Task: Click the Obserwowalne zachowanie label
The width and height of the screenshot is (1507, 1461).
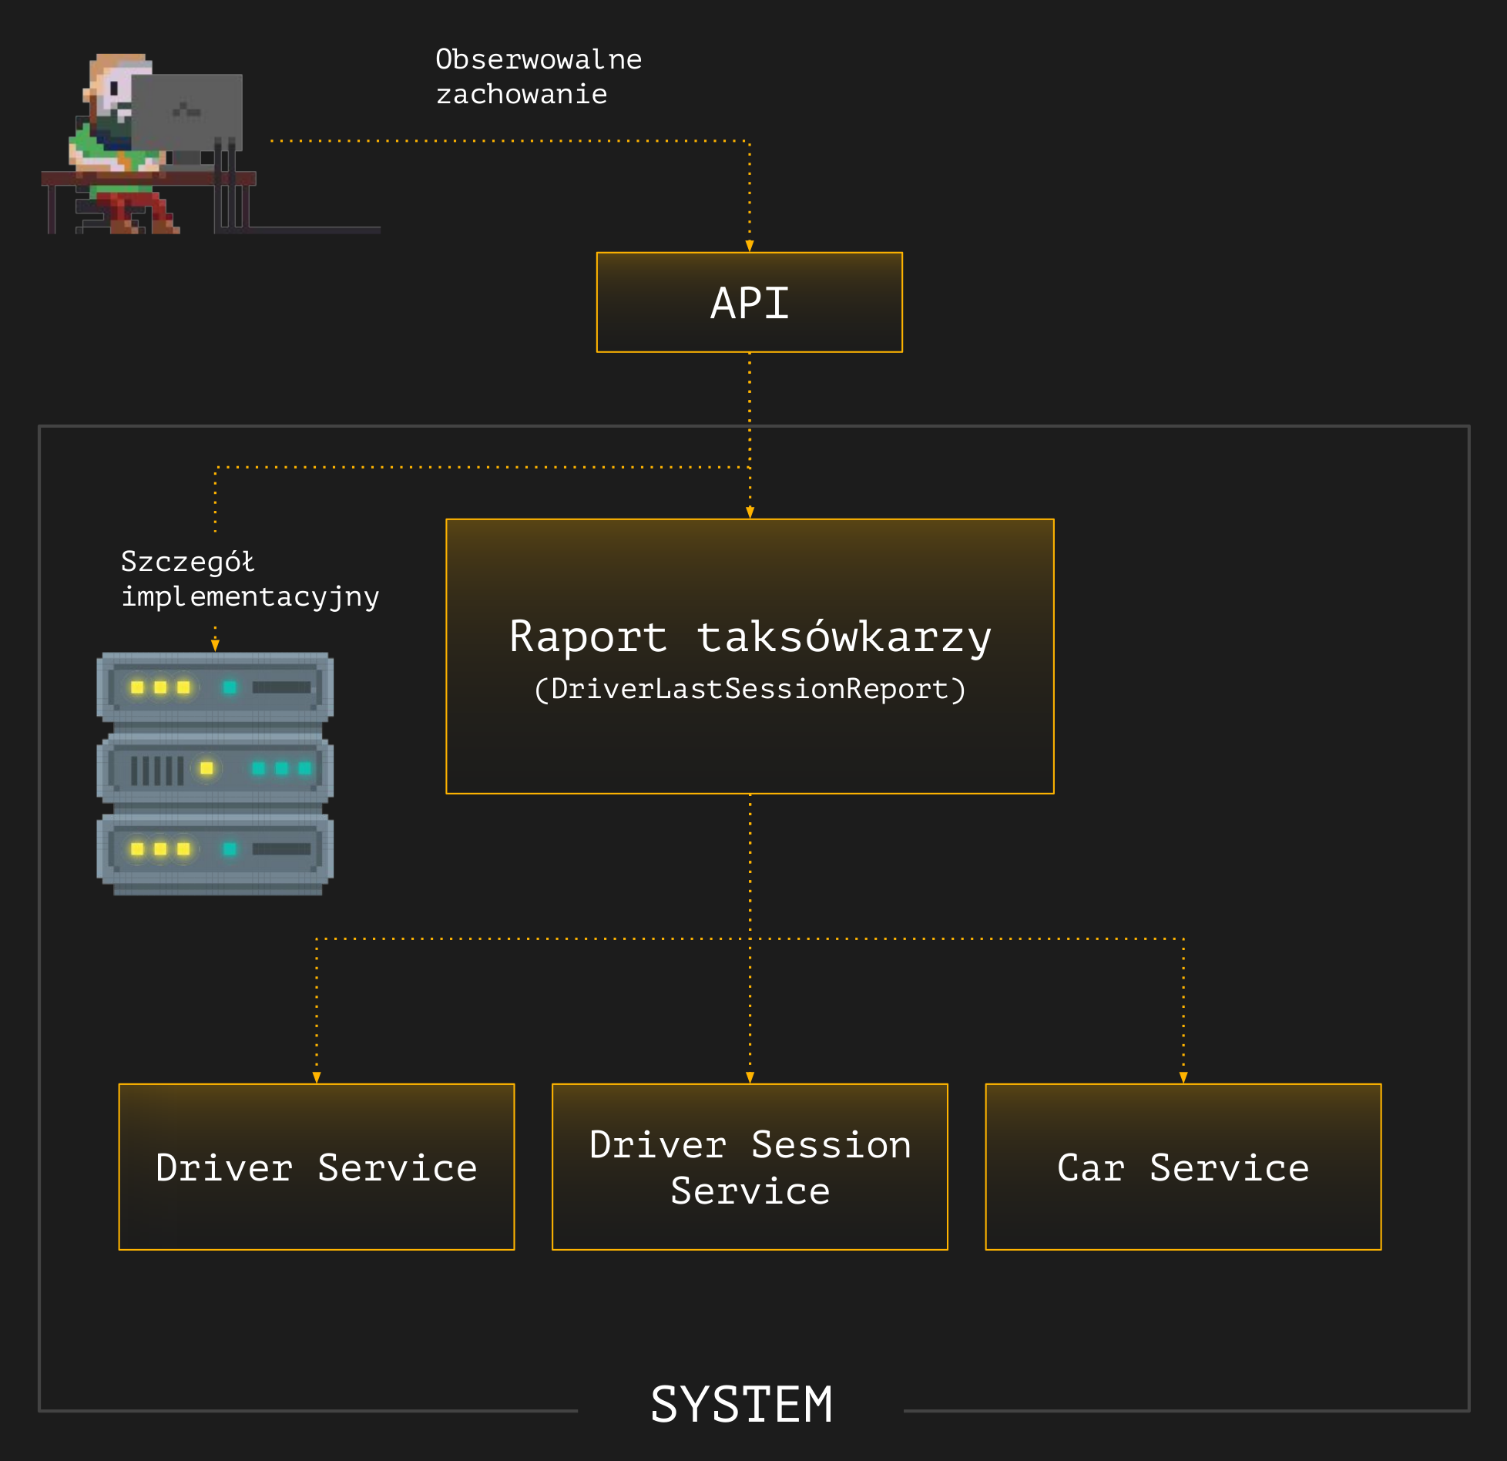Action: [x=538, y=77]
